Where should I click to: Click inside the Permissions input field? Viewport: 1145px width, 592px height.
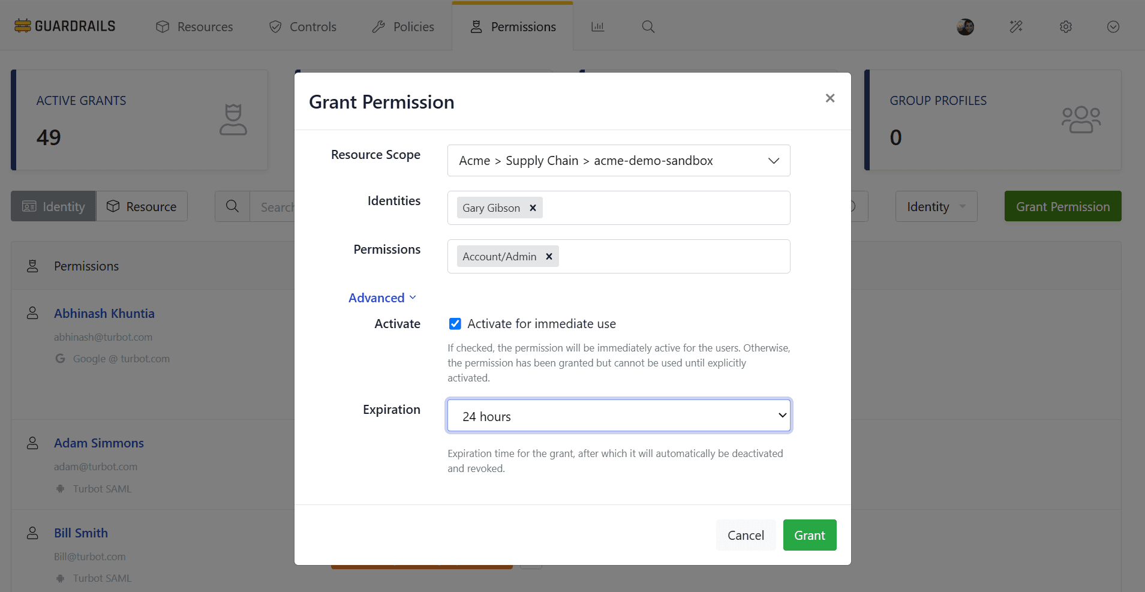click(672, 257)
